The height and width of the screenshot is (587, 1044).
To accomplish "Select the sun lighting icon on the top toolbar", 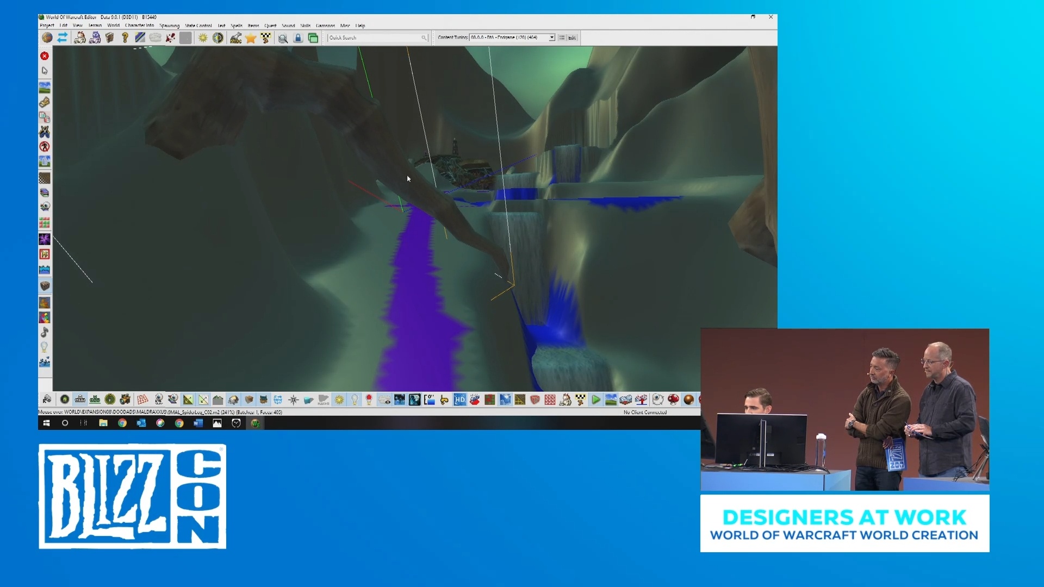I will (x=203, y=38).
